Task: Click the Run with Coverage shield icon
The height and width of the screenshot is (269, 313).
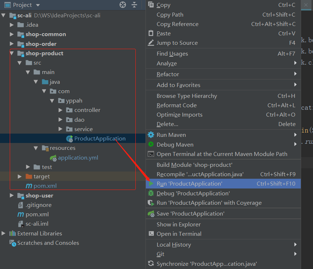Action: pos(151,203)
